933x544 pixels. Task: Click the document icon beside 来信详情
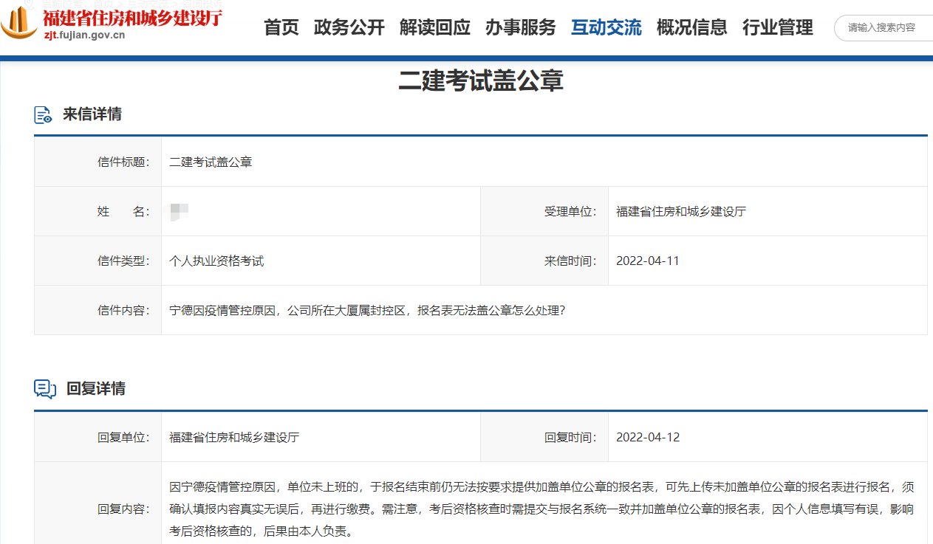click(x=42, y=114)
